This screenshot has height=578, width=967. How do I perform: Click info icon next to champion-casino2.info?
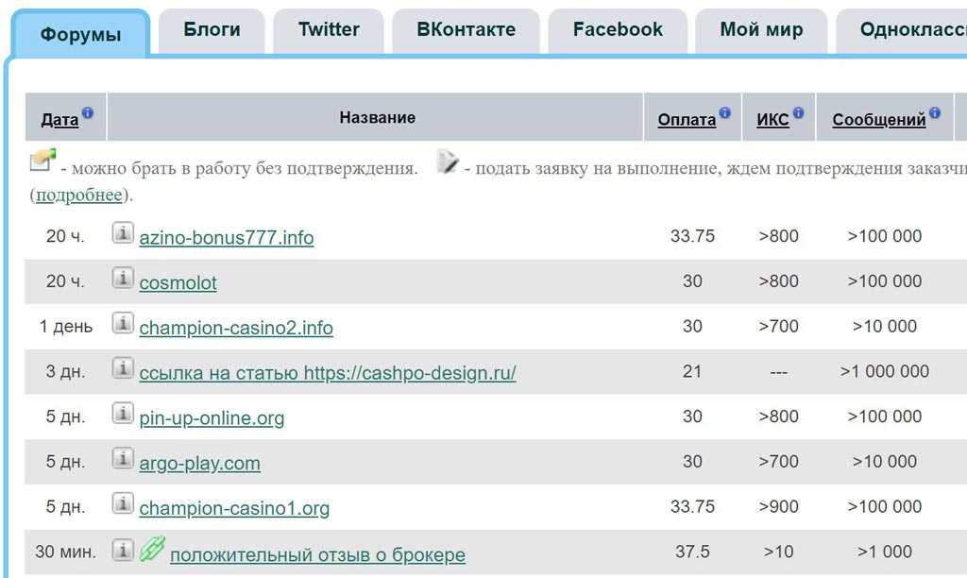pyautogui.click(x=123, y=324)
